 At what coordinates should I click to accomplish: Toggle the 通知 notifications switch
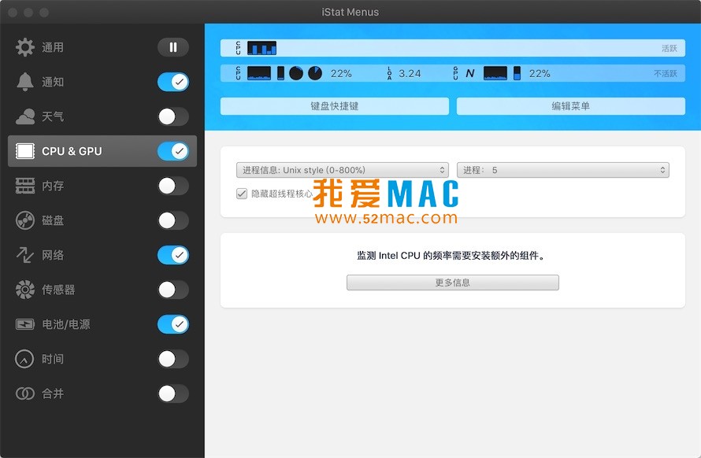click(x=173, y=82)
